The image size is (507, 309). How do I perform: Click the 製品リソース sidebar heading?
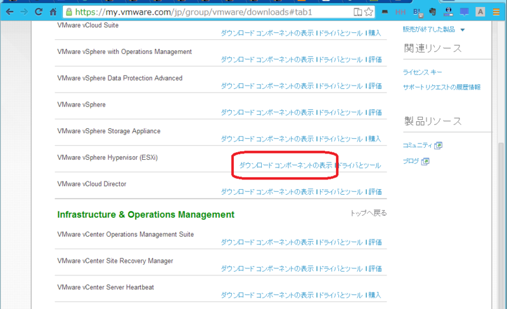click(433, 121)
